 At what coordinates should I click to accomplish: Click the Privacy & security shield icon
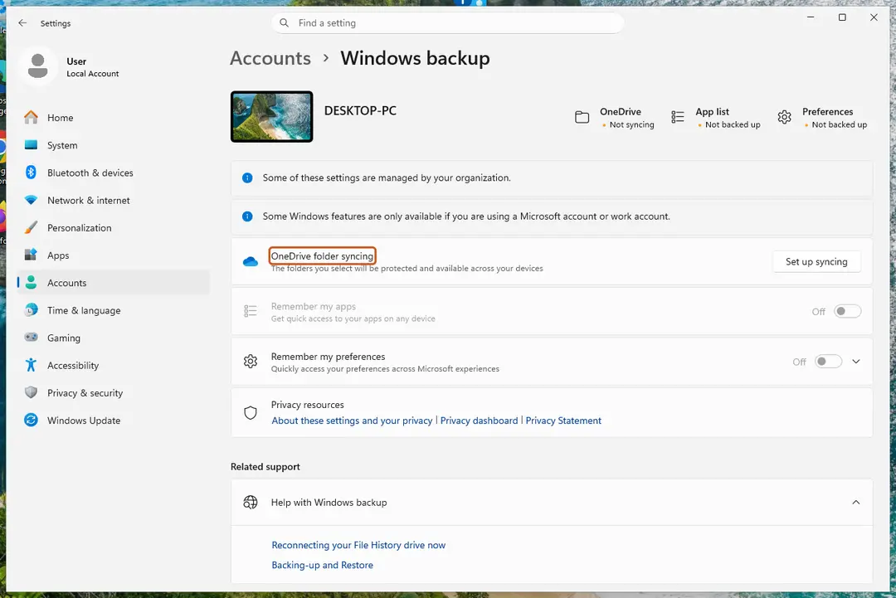coord(31,392)
